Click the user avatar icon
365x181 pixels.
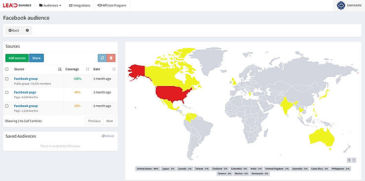coord(341,5)
